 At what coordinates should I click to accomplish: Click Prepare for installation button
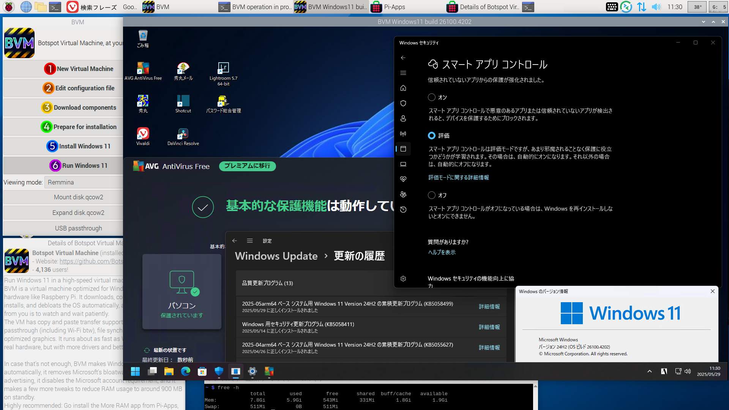coord(63,127)
